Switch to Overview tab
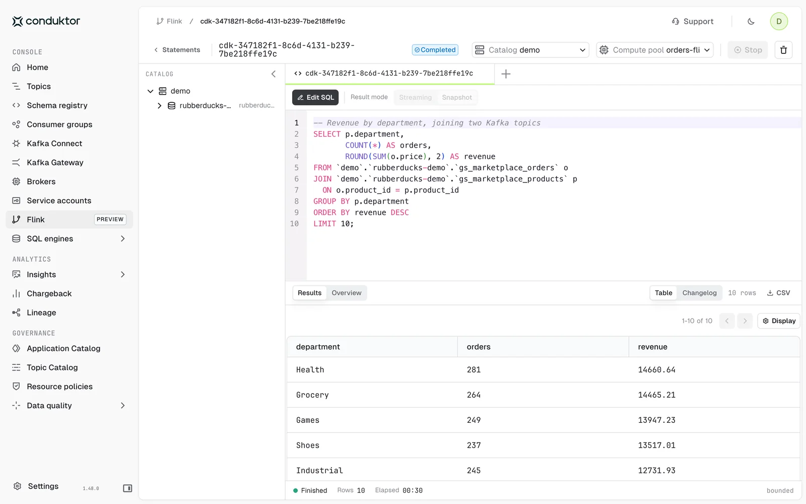 [x=346, y=293]
